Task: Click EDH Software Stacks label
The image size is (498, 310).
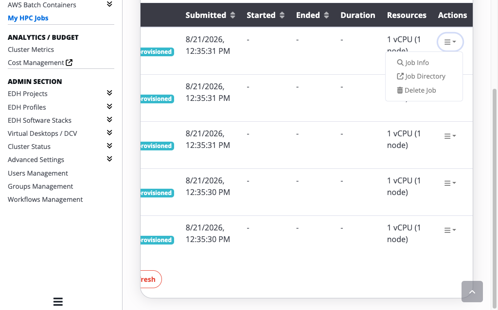Action: (x=39, y=120)
